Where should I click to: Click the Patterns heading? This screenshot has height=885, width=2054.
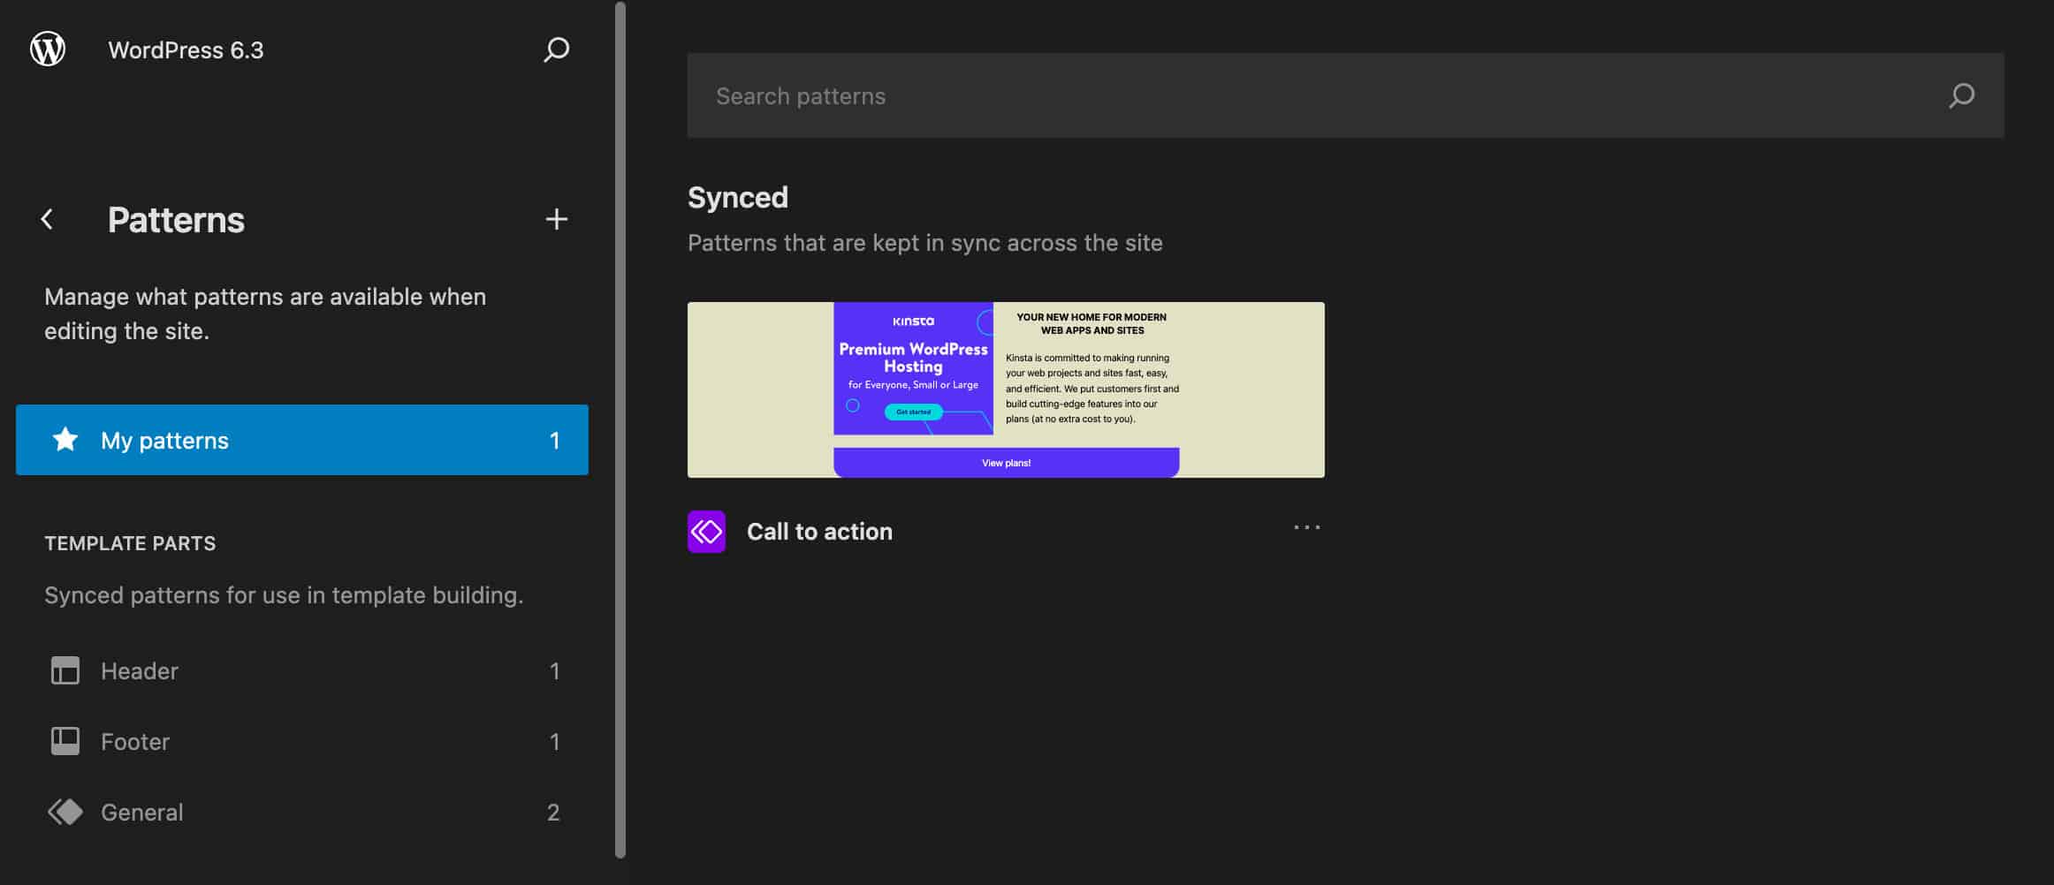176,219
